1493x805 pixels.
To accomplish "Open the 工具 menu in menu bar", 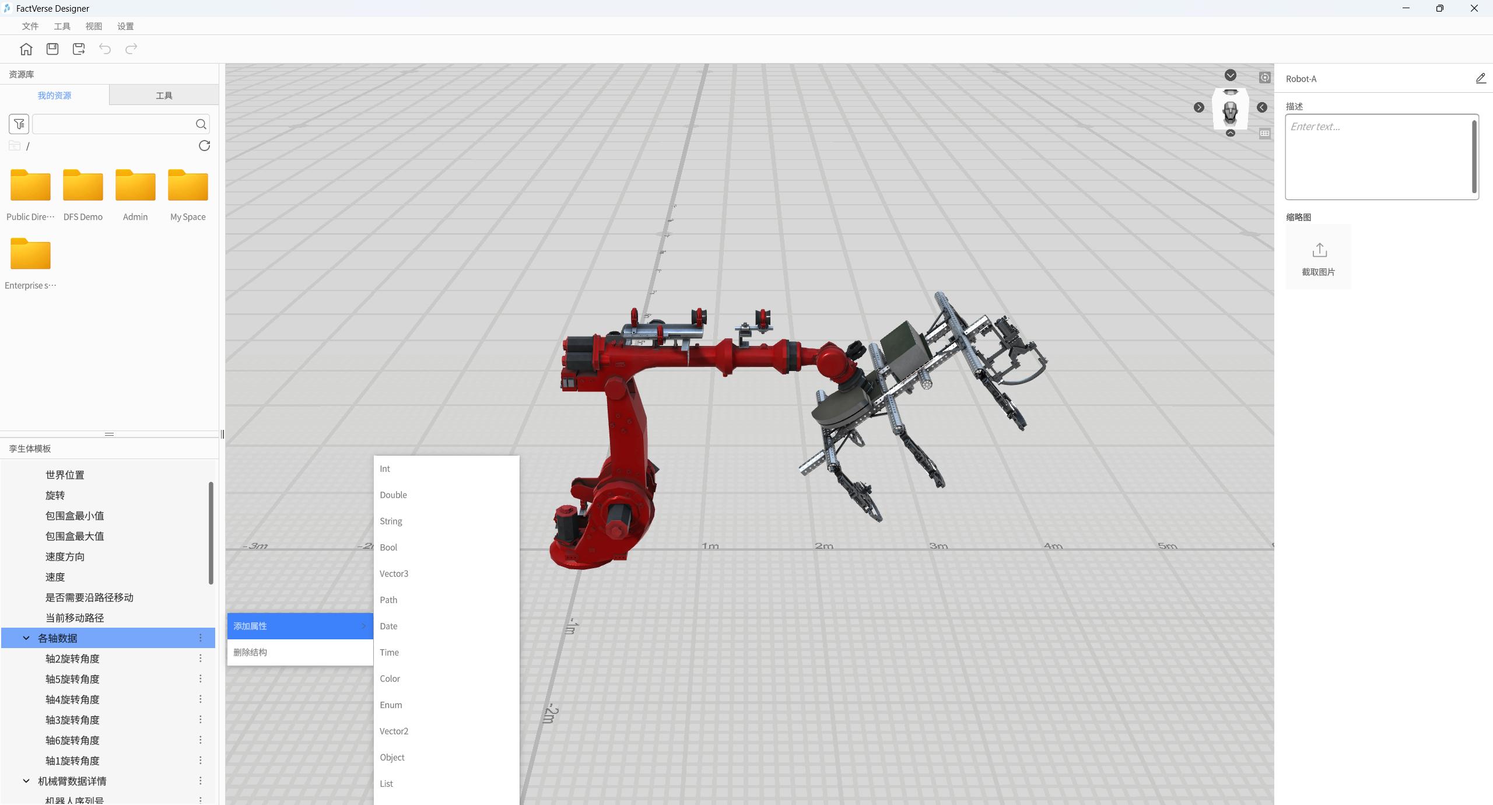I will click(x=62, y=26).
